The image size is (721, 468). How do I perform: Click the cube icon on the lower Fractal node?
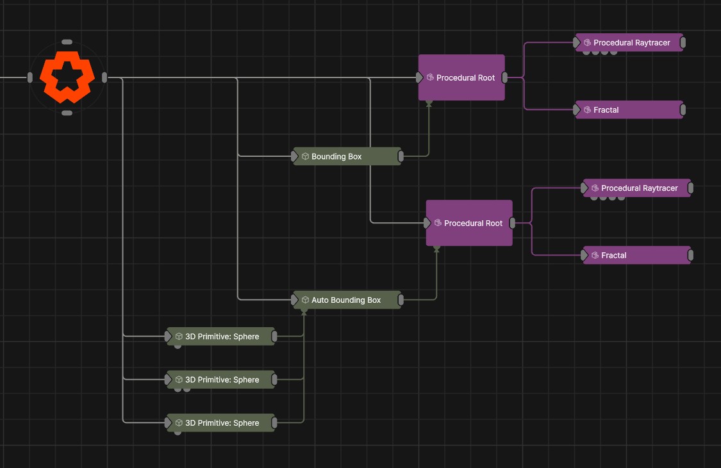click(x=595, y=255)
